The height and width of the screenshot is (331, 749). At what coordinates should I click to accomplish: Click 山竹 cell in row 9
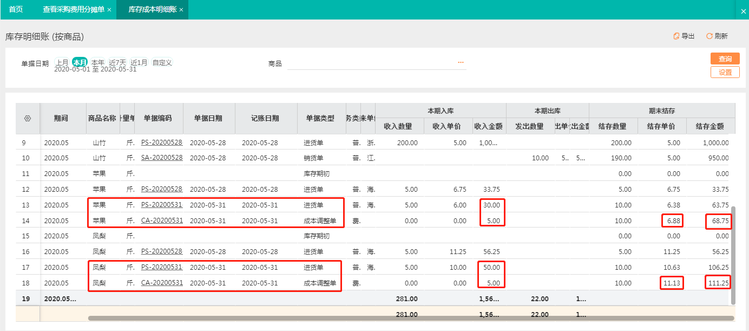[99, 142]
